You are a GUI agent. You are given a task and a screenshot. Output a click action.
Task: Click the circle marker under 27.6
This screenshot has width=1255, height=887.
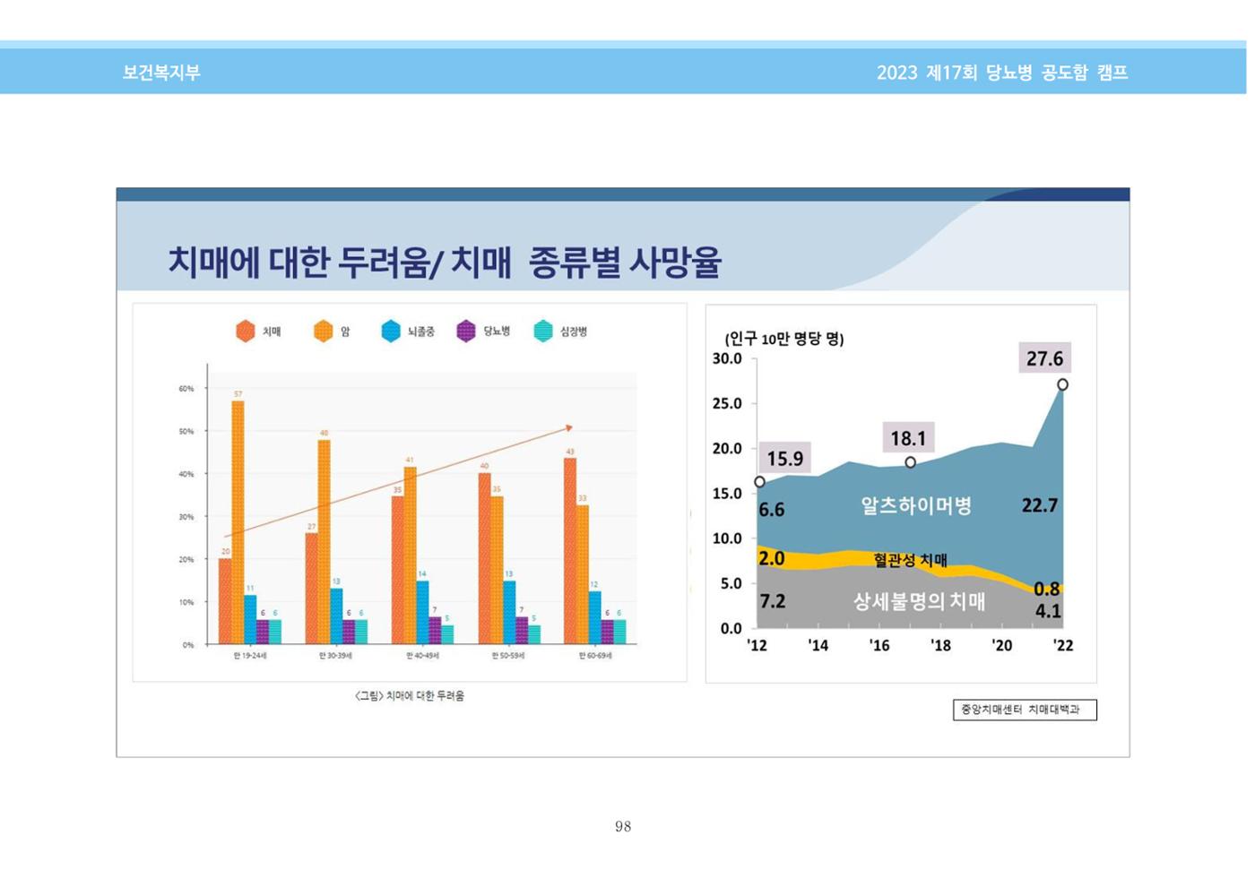point(1062,385)
